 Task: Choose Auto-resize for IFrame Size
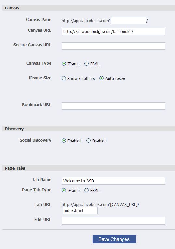tap(101, 78)
